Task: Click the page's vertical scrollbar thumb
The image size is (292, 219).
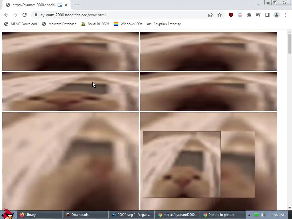Action: click(289, 44)
